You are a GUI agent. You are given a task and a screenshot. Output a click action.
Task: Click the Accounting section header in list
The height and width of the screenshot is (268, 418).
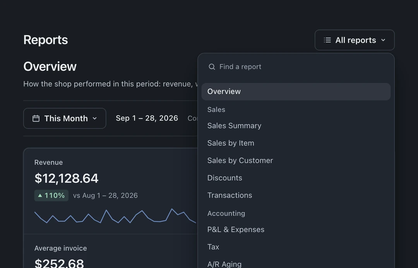pos(226,213)
